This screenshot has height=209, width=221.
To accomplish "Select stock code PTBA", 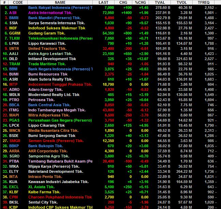I will click(14, 161).
